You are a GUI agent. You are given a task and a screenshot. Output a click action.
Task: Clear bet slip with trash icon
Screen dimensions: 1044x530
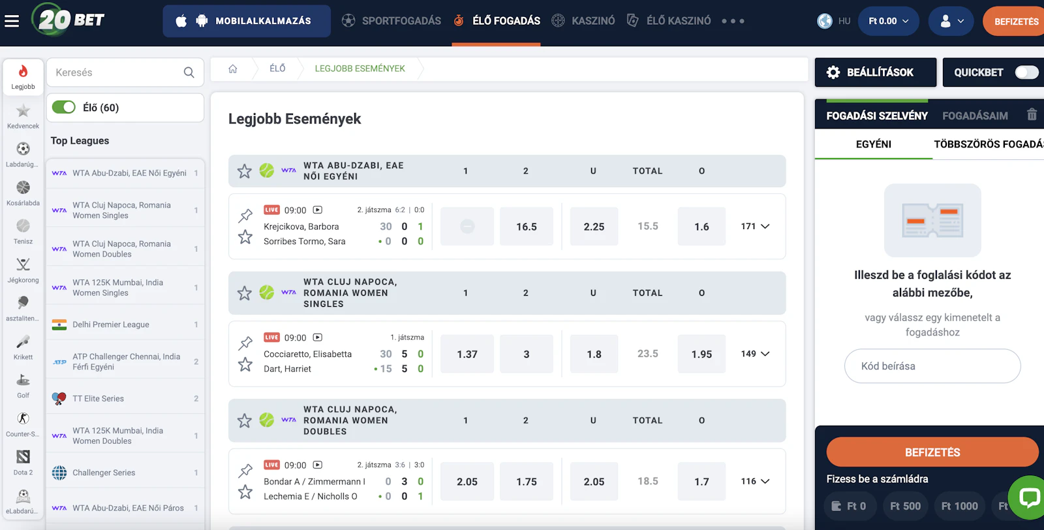1032,115
